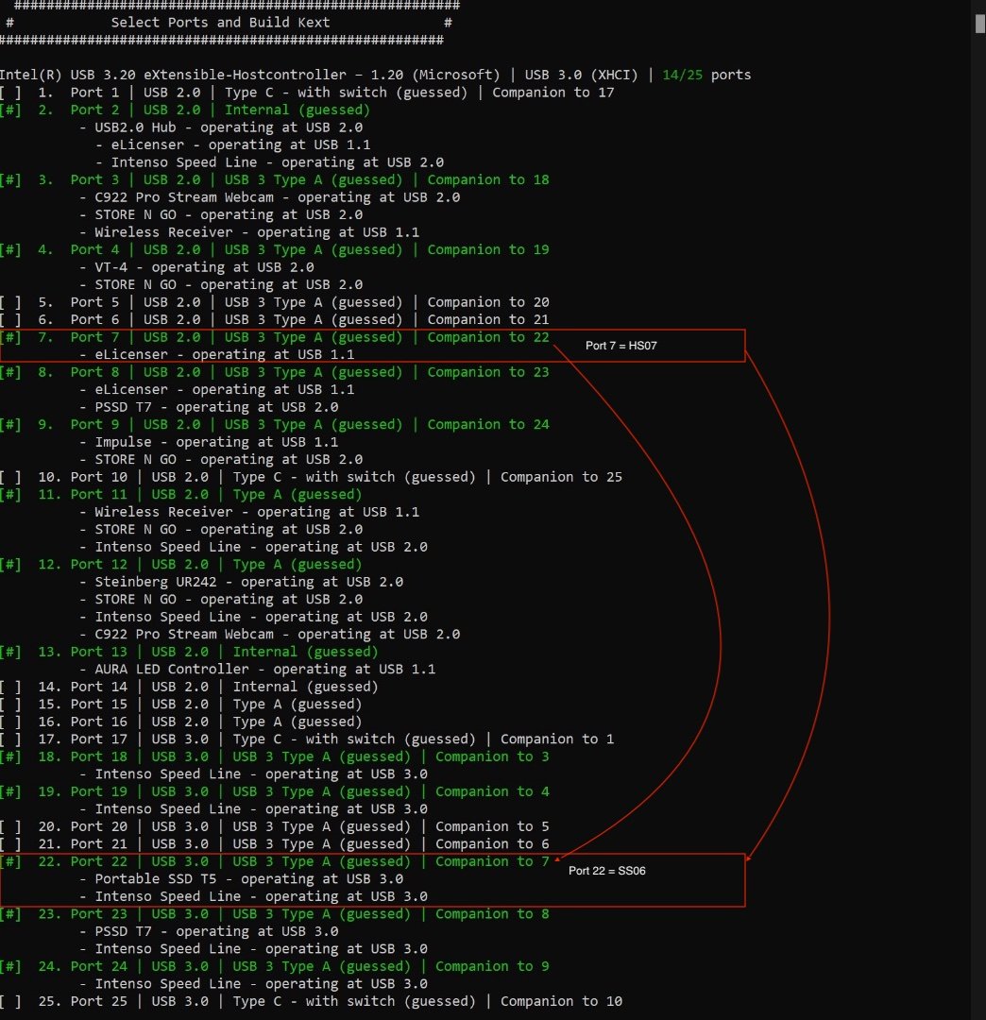Click the 'Select Ports and Build Kext' title
The width and height of the screenshot is (986, 1020).
[220, 22]
